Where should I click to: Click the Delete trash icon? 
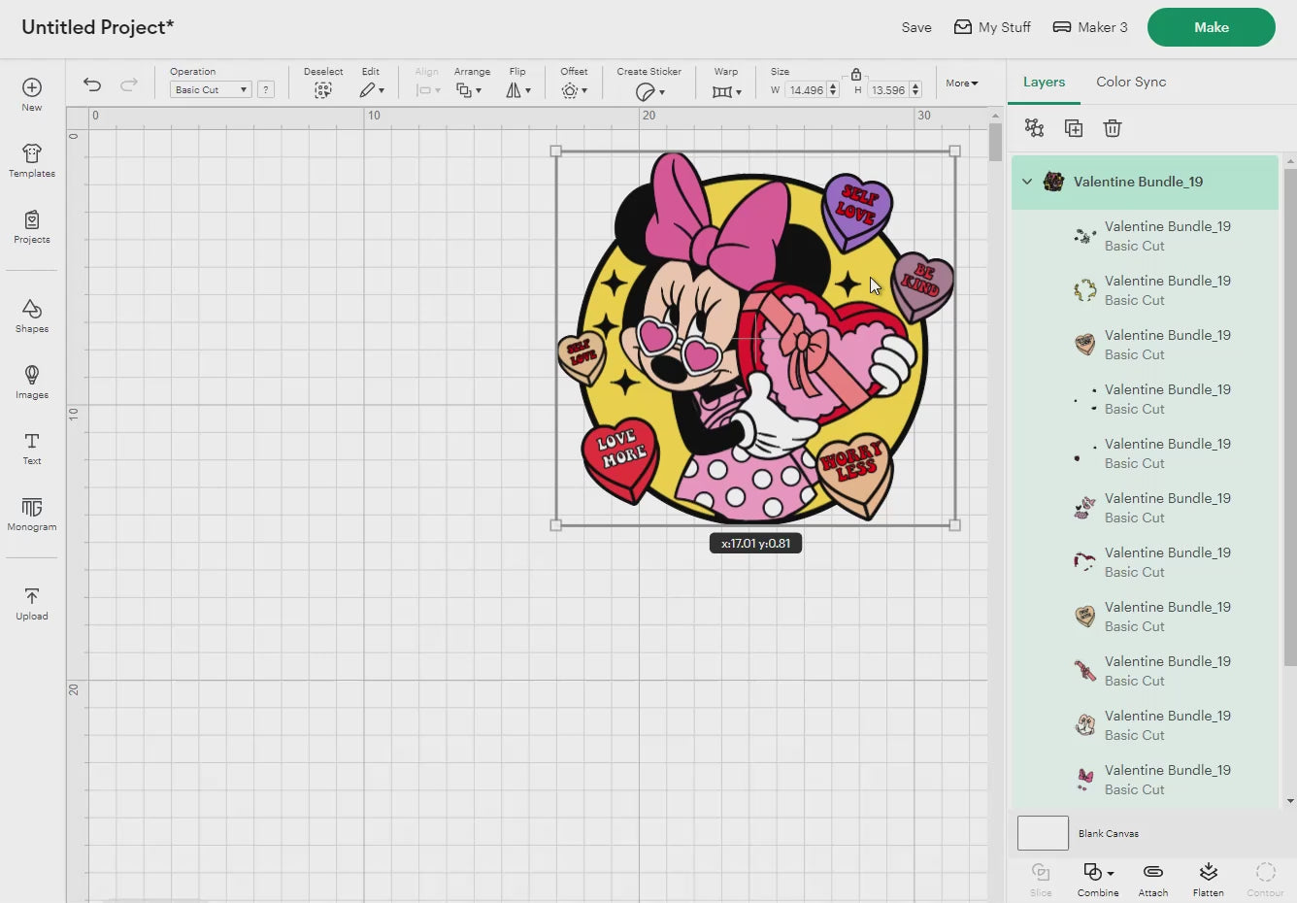1113,128
